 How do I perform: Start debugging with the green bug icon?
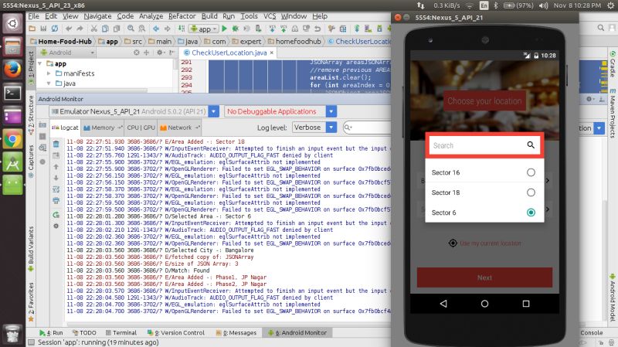click(x=236, y=29)
